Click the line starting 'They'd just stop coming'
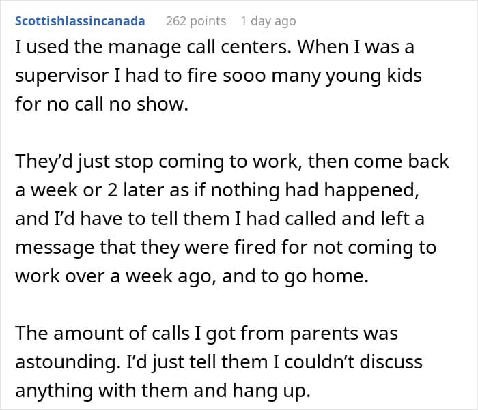The image size is (478, 410). pyautogui.click(x=232, y=162)
